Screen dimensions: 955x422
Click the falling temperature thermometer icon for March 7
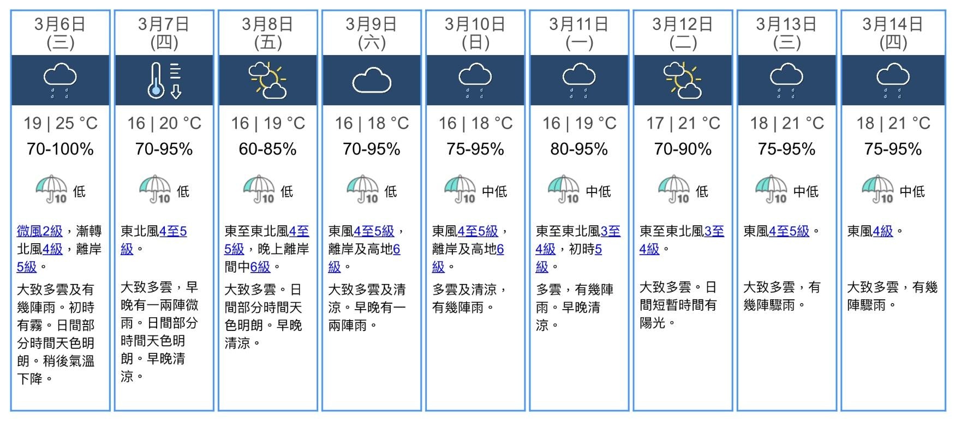click(x=164, y=81)
